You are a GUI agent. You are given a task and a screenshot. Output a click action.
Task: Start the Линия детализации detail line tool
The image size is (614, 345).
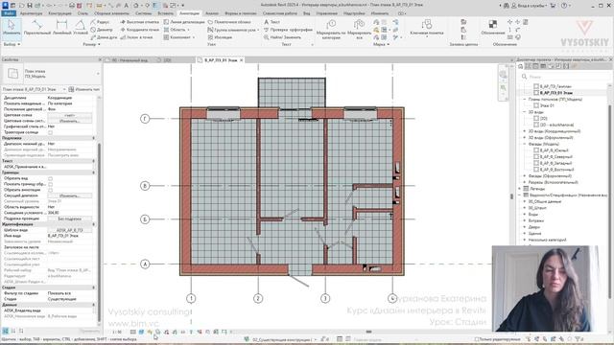(x=184, y=22)
